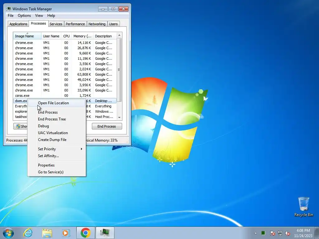Show hidden tray icons arrow

[x=255, y=233]
